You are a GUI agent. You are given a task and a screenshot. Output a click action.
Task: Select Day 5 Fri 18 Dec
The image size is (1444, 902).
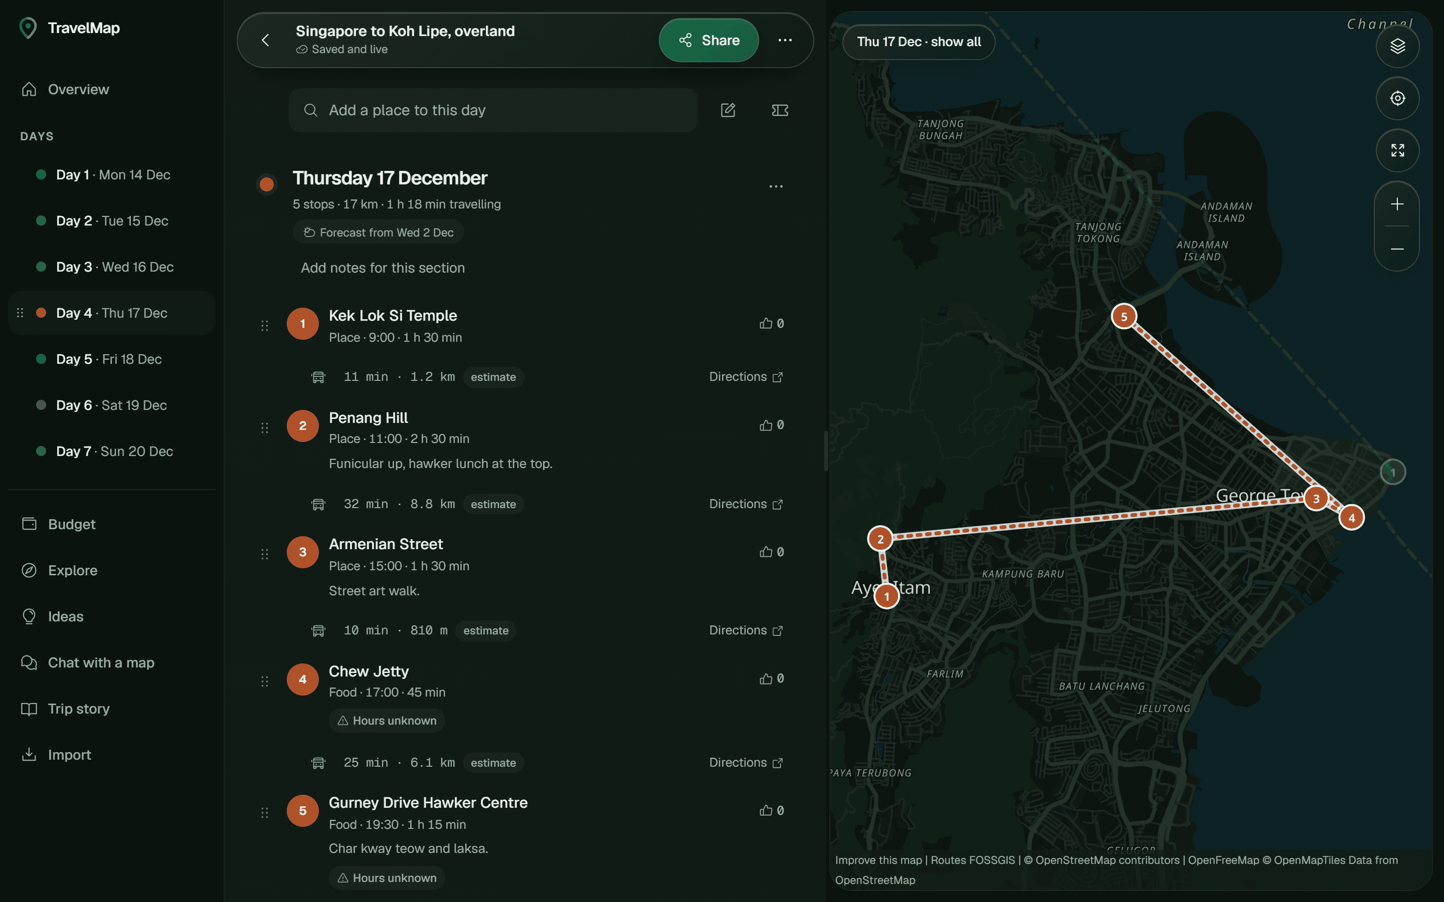pyautogui.click(x=112, y=358)
